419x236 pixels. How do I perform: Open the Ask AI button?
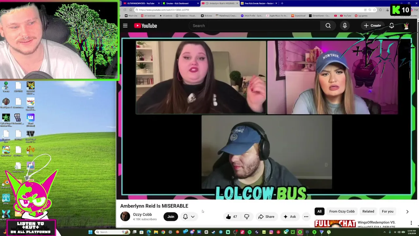click(x=290, y=217)
